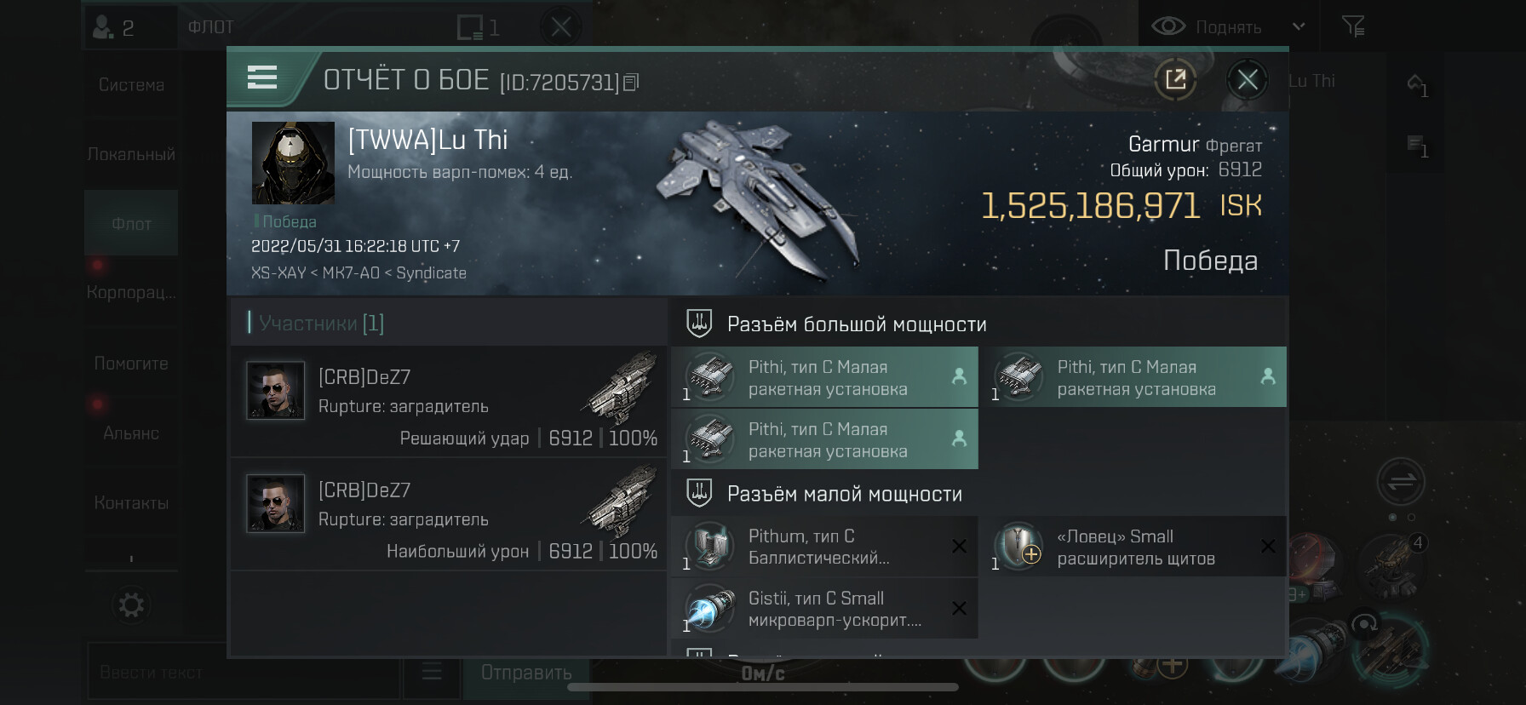Copy the report ID with the copy icon

pyautogui.click(x=631, y=83)
